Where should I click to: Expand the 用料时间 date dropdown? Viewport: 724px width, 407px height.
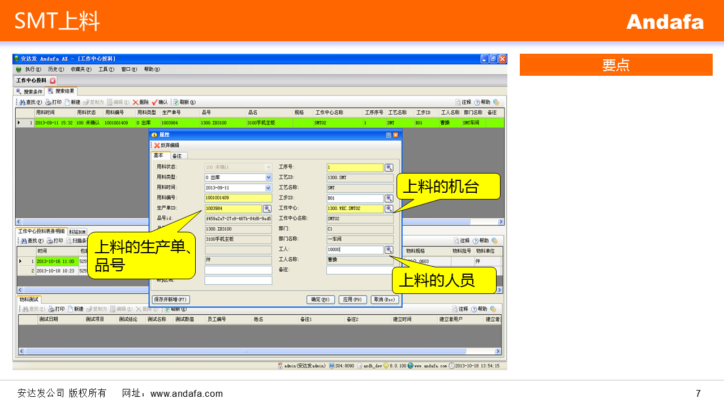(x=269, y=188)
